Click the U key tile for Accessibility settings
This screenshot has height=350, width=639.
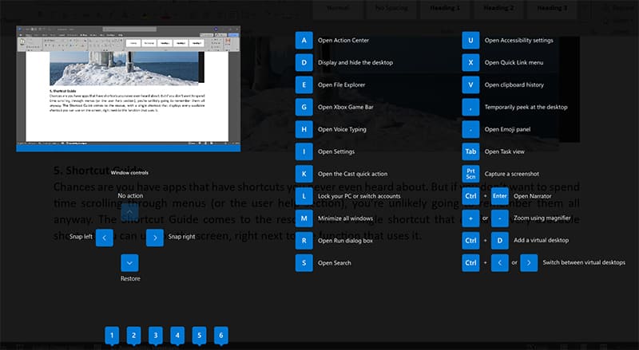[472, 41]
